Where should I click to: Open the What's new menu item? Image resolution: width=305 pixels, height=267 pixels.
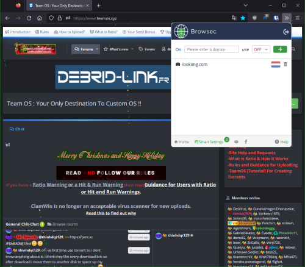116,49
